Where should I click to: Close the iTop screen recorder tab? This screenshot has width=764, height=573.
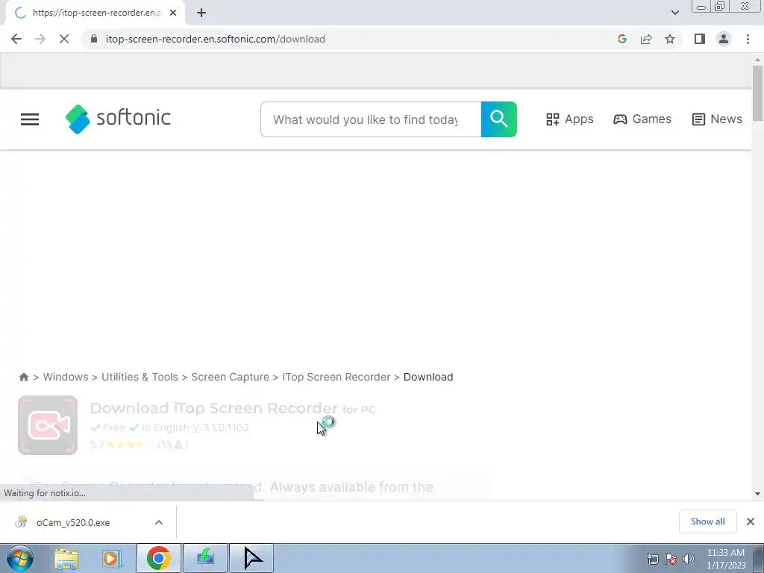pyautogui.click(x=173, y=13)
